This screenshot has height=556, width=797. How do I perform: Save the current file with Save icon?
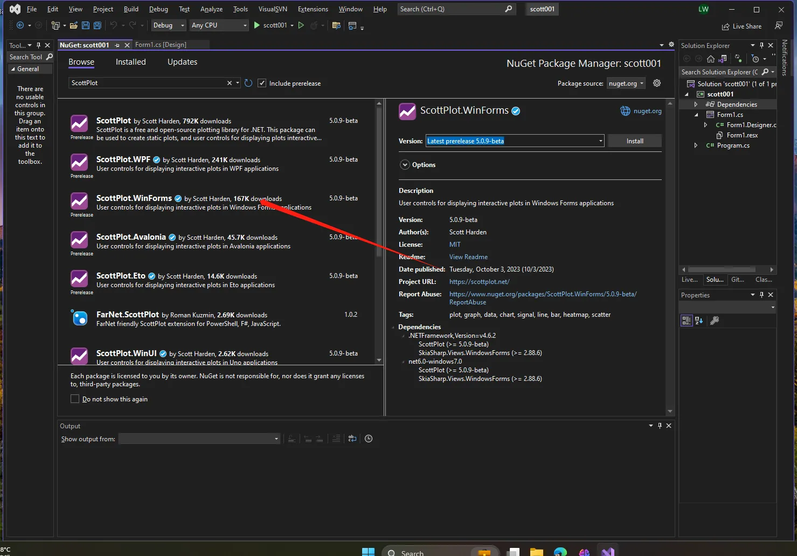click(86, 25)
